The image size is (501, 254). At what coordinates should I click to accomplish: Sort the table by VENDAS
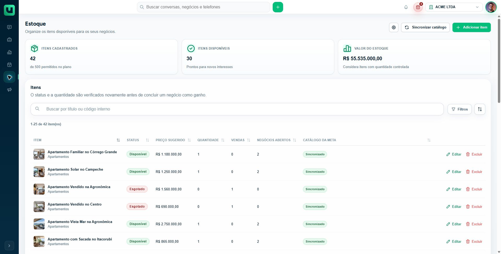coord(249,140)
